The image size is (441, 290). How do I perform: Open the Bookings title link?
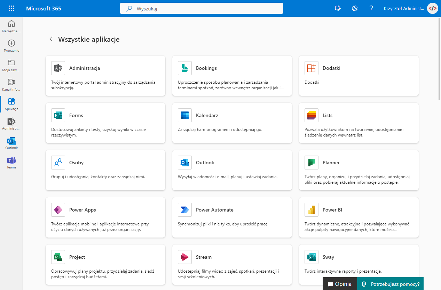(206, 68)
